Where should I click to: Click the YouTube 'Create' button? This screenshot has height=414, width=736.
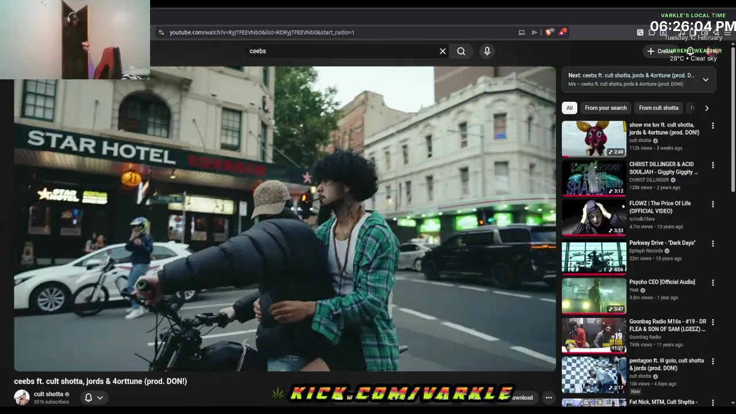click(661, 51)
